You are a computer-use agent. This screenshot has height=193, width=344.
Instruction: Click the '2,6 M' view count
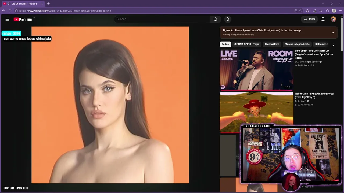[300, 65]
